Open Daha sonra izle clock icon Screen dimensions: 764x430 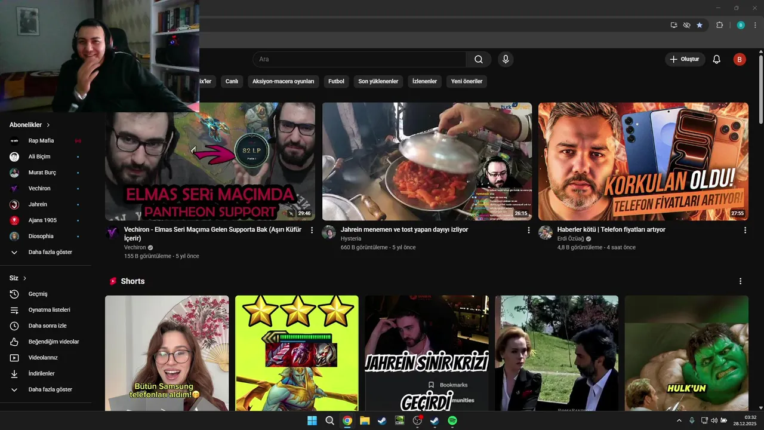point(14,326)
